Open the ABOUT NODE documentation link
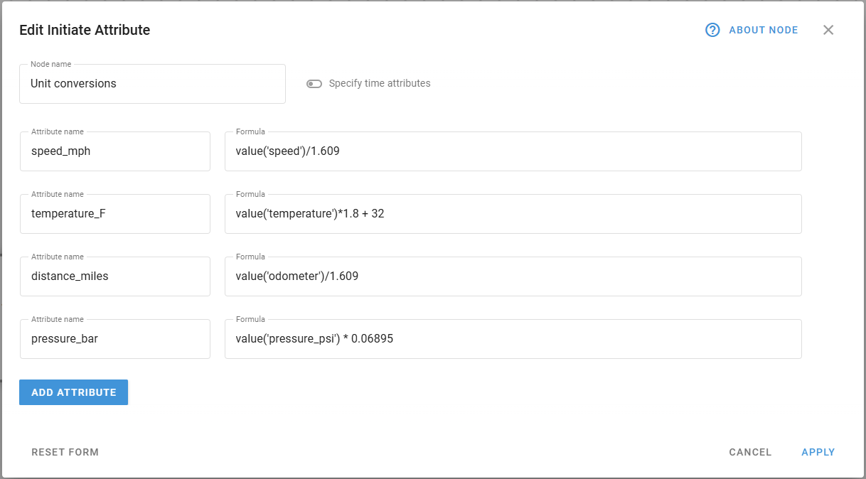 pos(763,30)
